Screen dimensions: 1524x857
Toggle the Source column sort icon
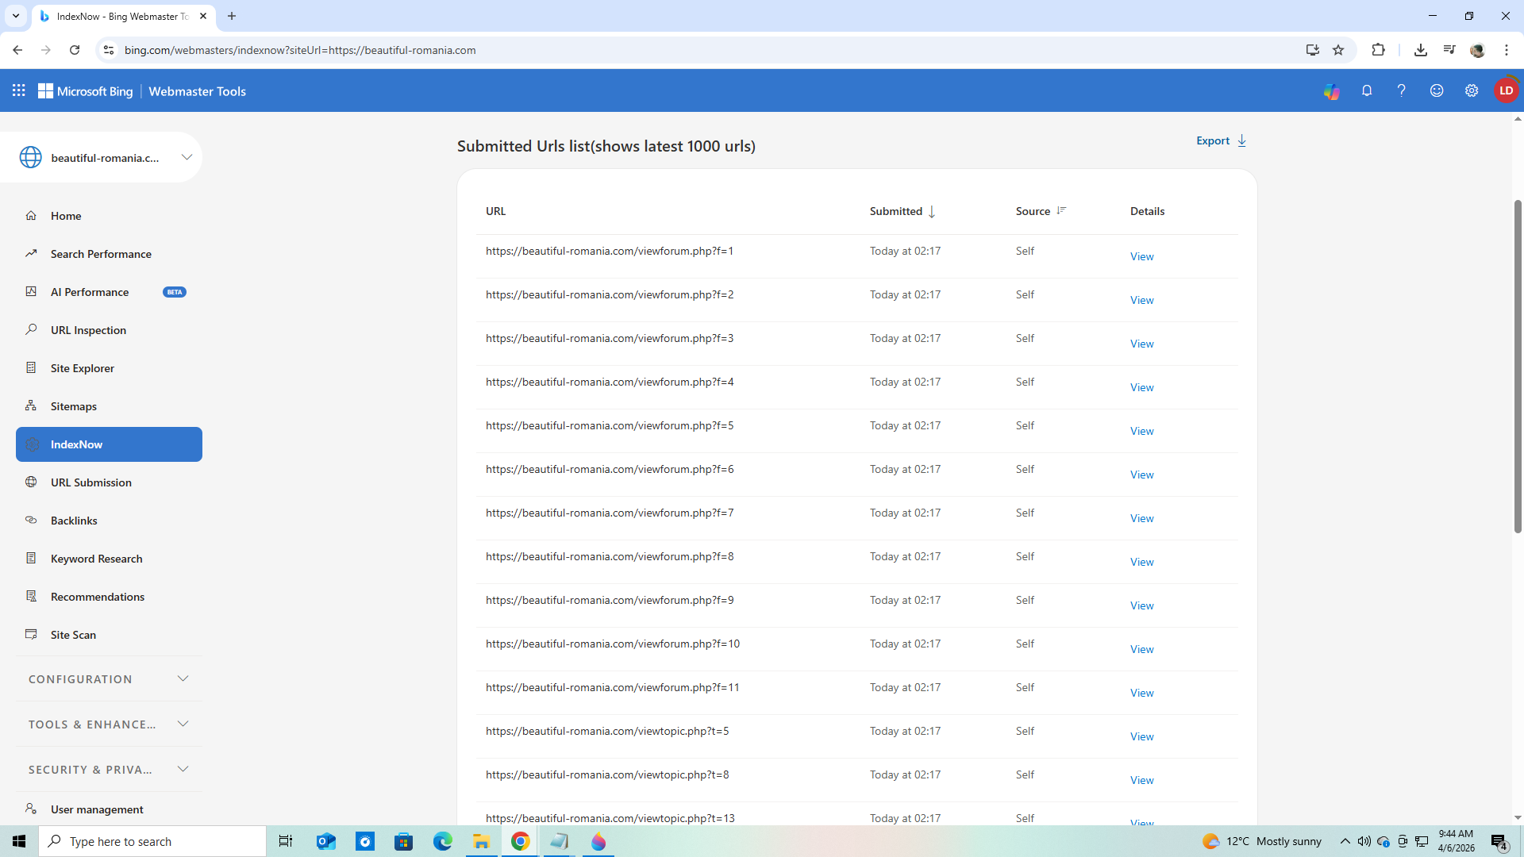point(1061,211)
